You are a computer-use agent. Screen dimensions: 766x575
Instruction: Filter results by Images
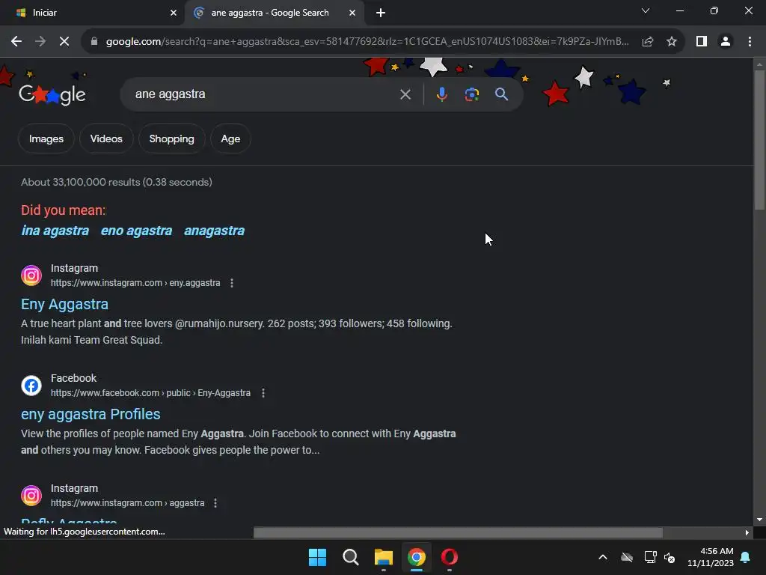(46, 139)
